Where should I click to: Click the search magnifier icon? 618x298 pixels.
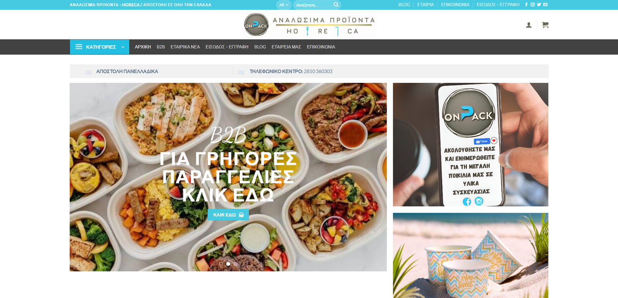click(336, 5)
